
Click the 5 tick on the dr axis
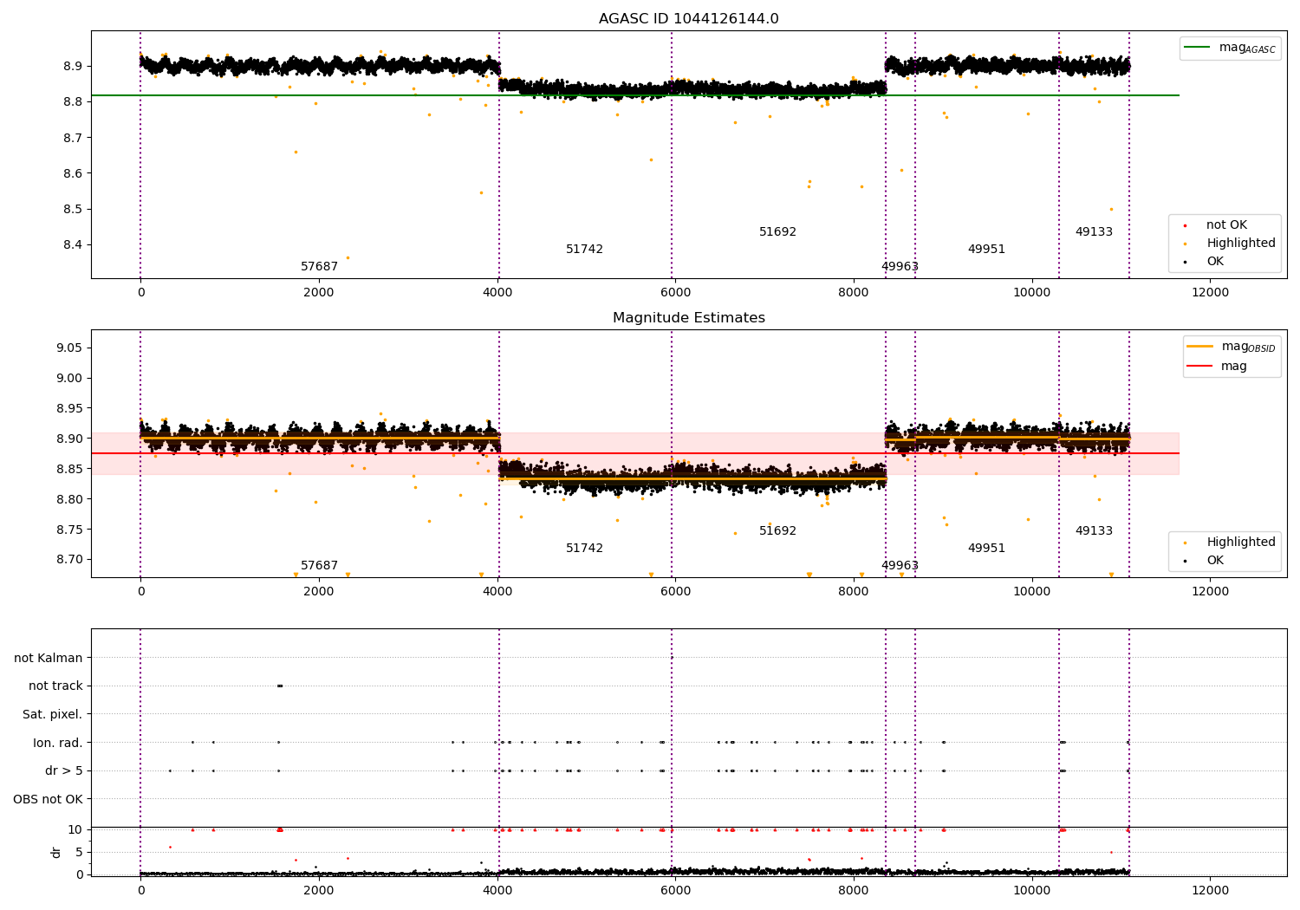pos(79,853)
